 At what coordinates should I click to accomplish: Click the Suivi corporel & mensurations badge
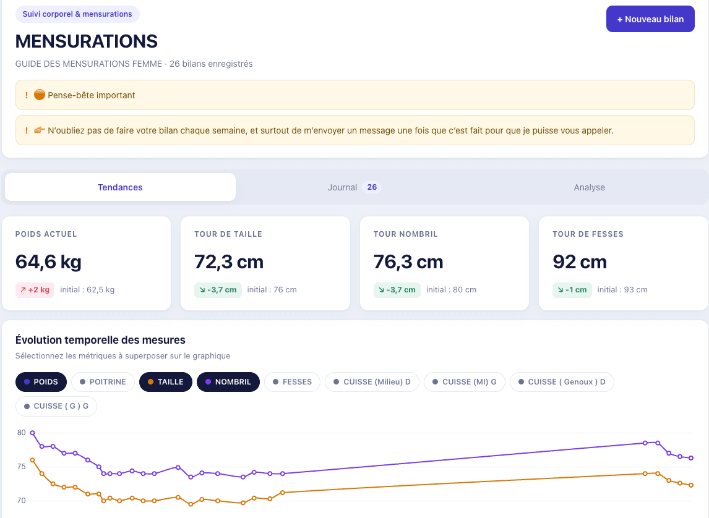point(77,14)
